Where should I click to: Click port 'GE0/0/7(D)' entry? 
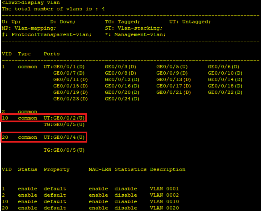coord(69,73)
